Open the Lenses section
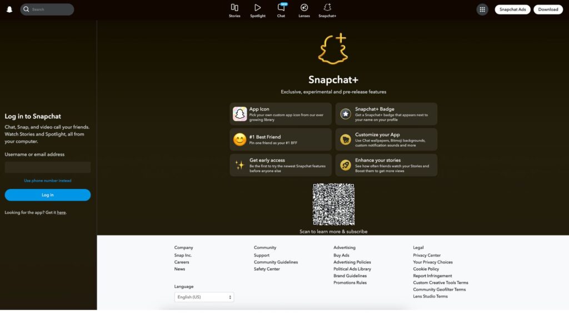 pos(304,10)
